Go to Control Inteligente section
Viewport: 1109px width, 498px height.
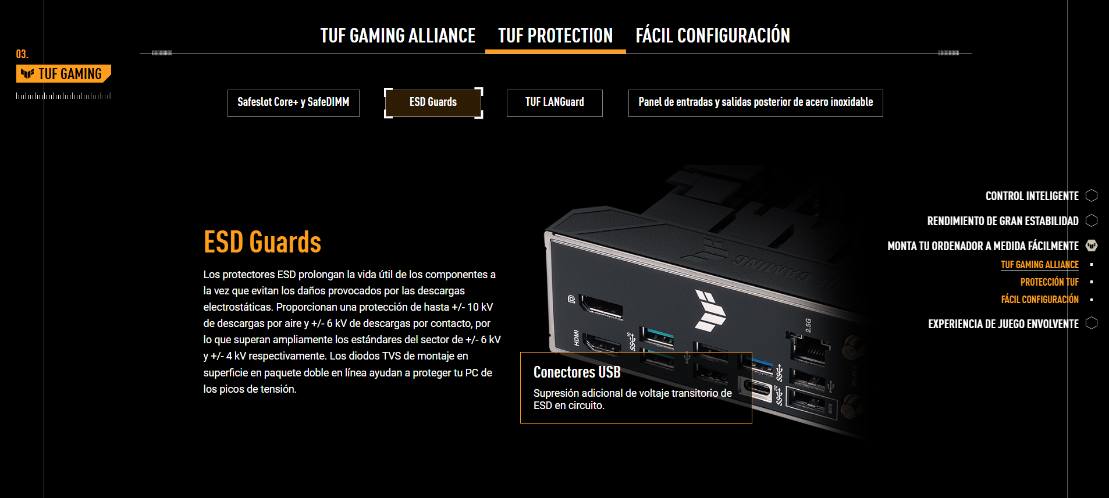point(1032,196)
